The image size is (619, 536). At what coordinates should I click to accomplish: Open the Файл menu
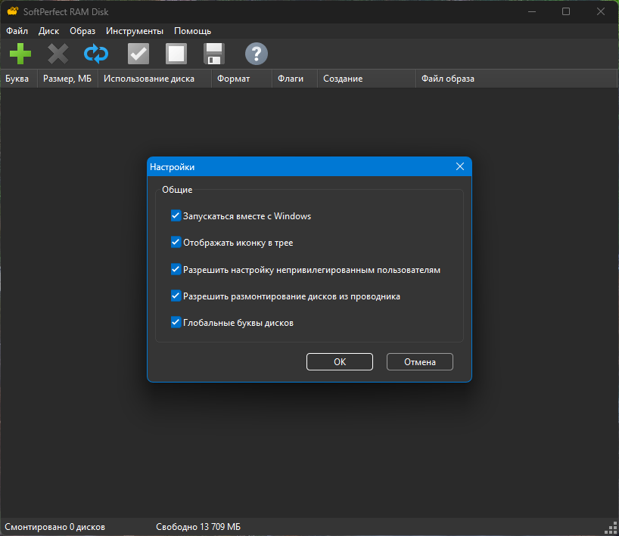pos(17,31)
